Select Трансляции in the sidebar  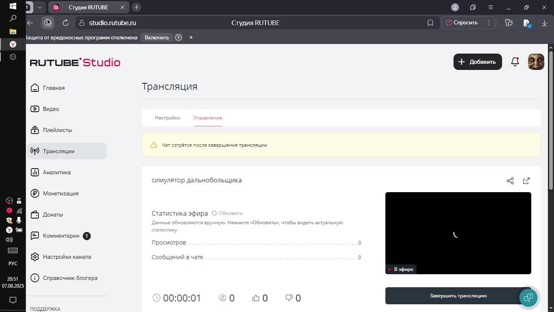click(x=67, y=151)
